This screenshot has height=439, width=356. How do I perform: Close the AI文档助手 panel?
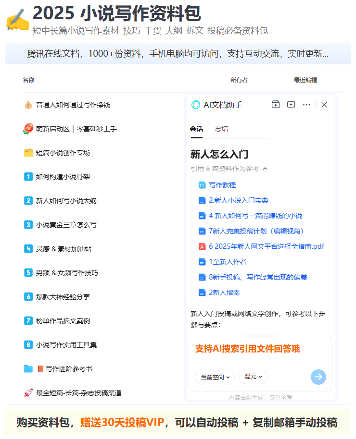(324, 105)
